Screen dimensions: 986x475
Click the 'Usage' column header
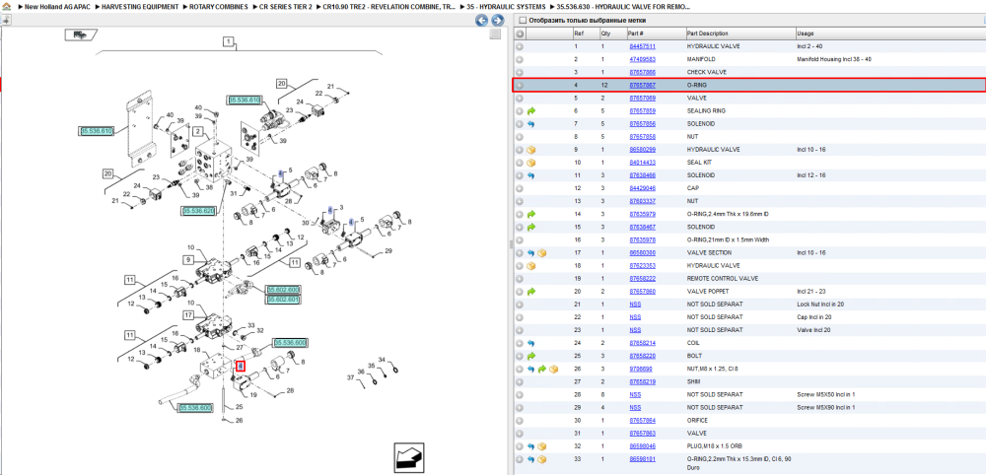click(805, 34)
